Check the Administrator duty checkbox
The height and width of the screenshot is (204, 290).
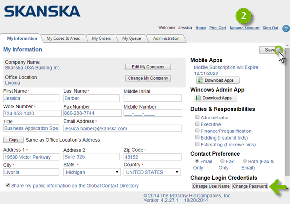pos(197,117)
